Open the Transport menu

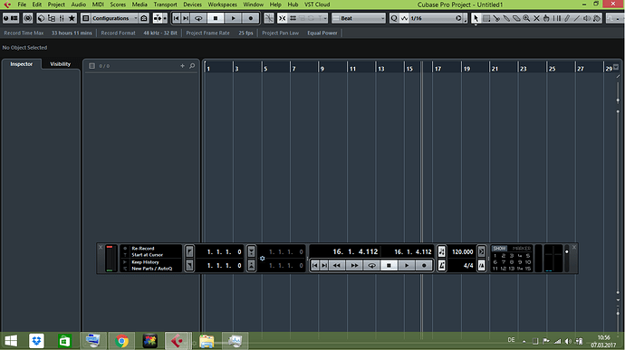(x=166, y=5)
